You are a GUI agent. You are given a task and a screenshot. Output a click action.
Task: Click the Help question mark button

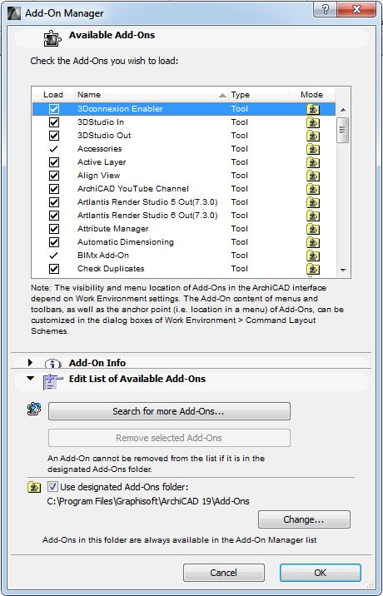tap(326, 10)
